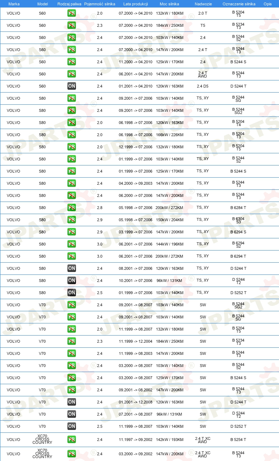Click the date range 11.1999 -> 12.2004
Screen dimensions: 279x461
[136, 342]
